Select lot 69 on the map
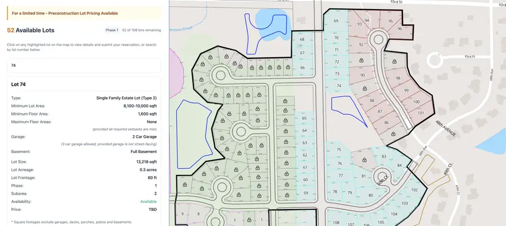506x226 pixels. click(336, 21)
